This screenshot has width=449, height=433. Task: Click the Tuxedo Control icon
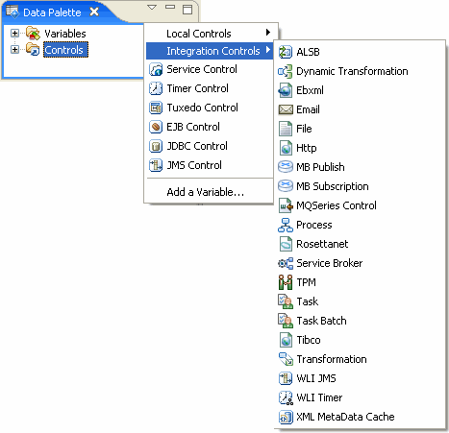click(x=156, y=108)
